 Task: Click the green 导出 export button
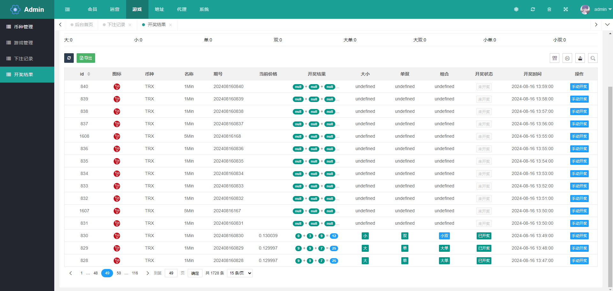[86, 58]
